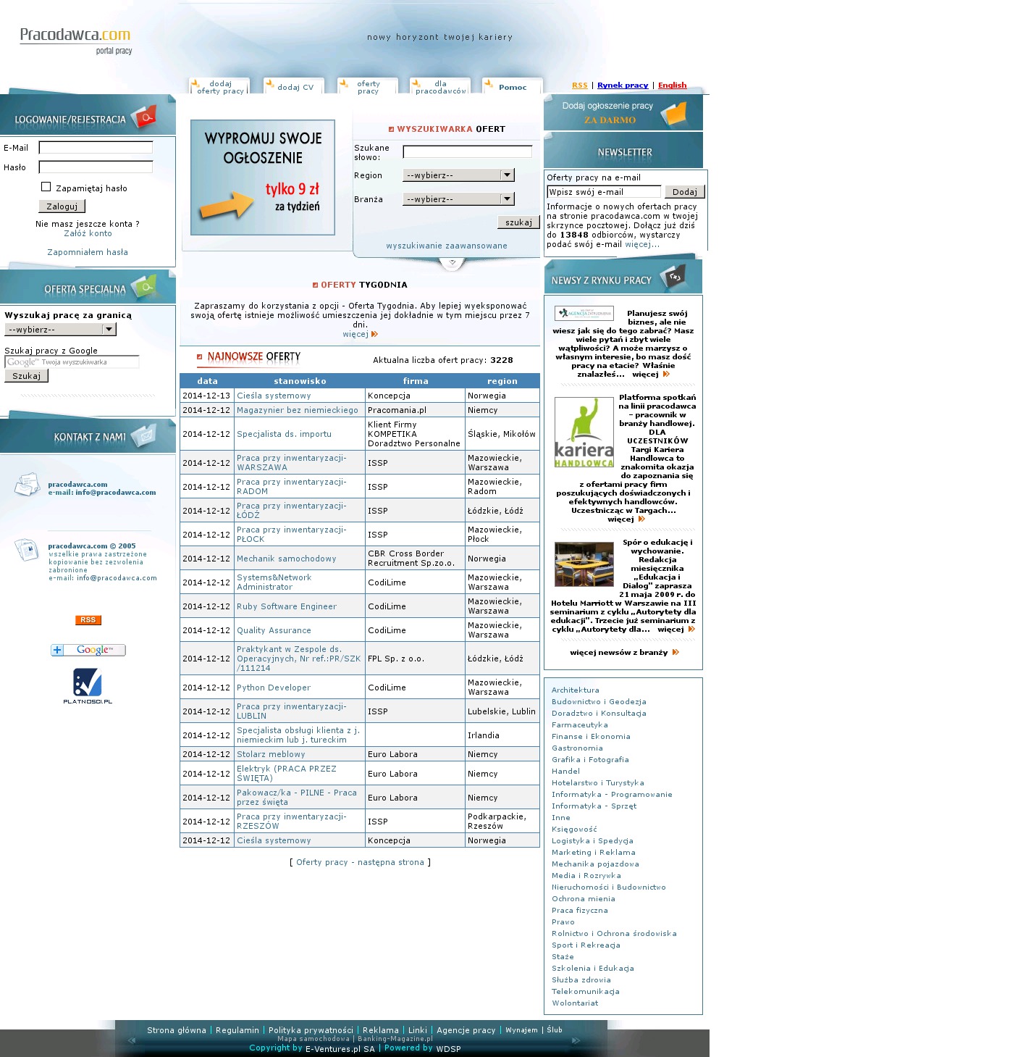
Task: Click the orange folder icon in free ad banner
Action: click(674, 113)
